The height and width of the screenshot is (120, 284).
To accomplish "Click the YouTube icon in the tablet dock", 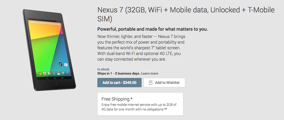I will [45, 73].
